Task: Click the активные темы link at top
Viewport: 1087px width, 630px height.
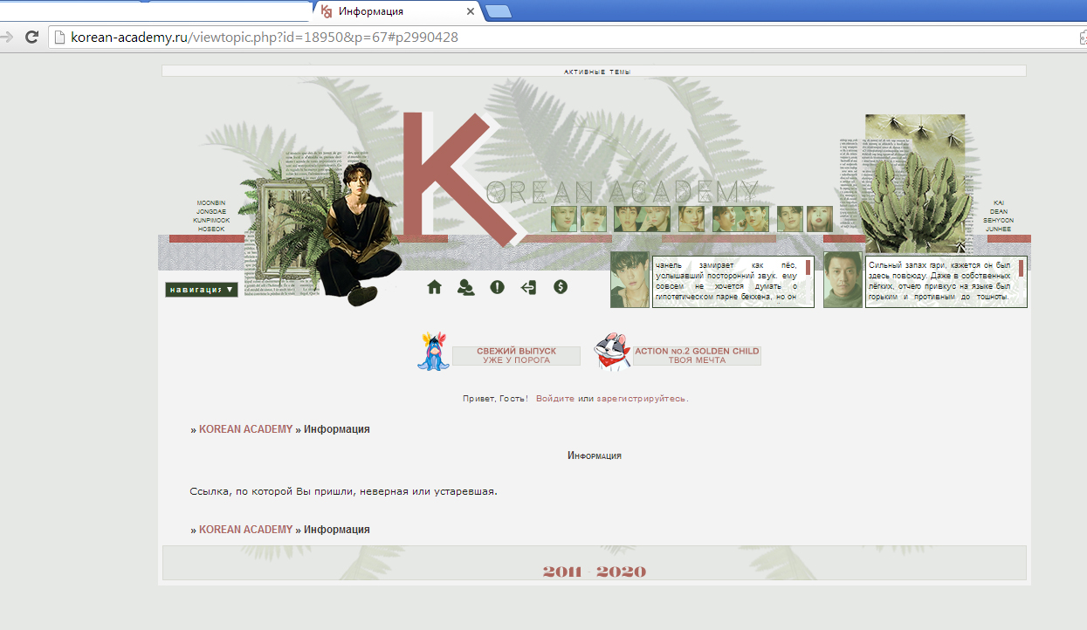Action: (597, 72)
